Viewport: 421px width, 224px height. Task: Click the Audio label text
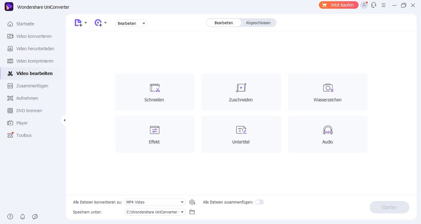(328, 142)
